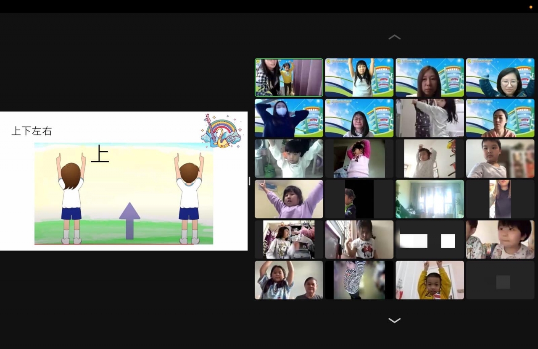Select the green-bordered active speaker video
This screenshot has width=538, height=349.
click(x=289, y=78)
